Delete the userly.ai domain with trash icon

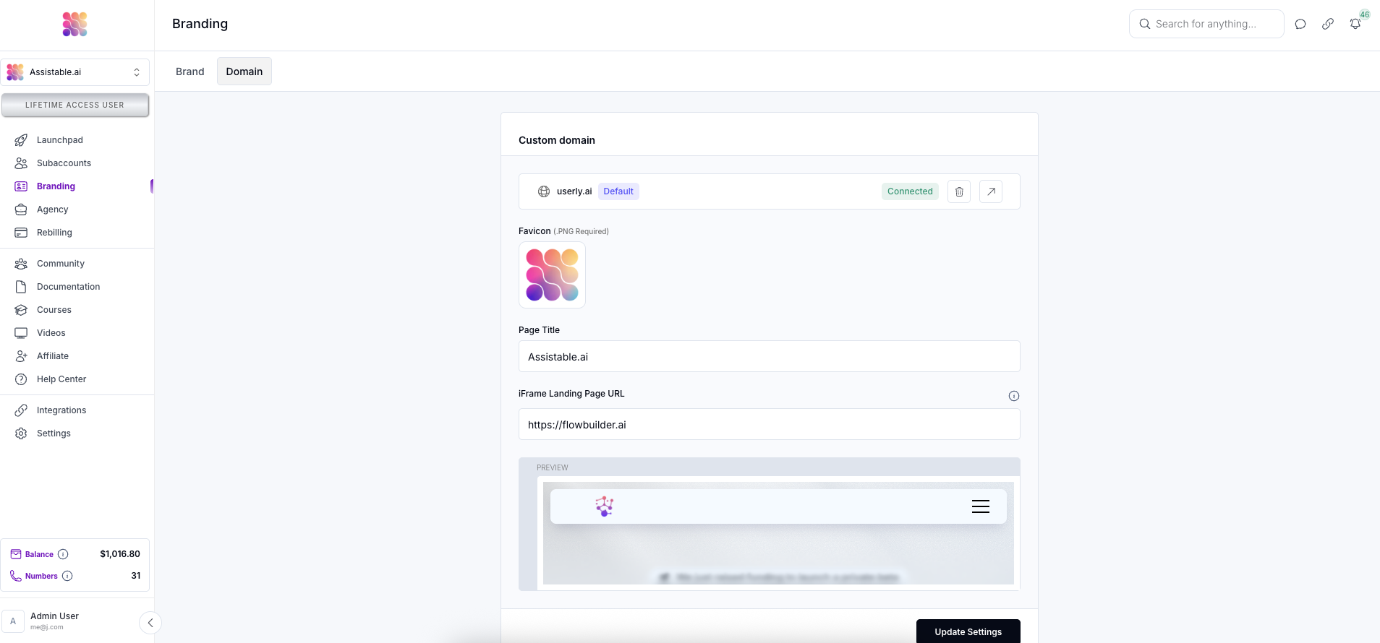tap(959, 191)
